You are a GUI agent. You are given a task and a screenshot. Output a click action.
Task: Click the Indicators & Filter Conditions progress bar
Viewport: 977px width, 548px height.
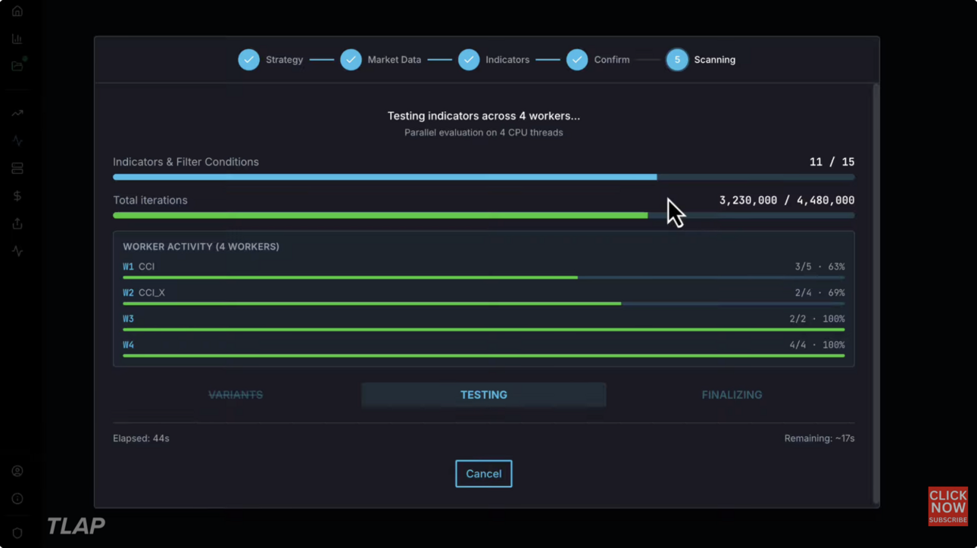(x=483, y=177)
